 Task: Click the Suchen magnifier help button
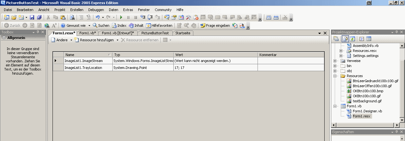point(101,25)
